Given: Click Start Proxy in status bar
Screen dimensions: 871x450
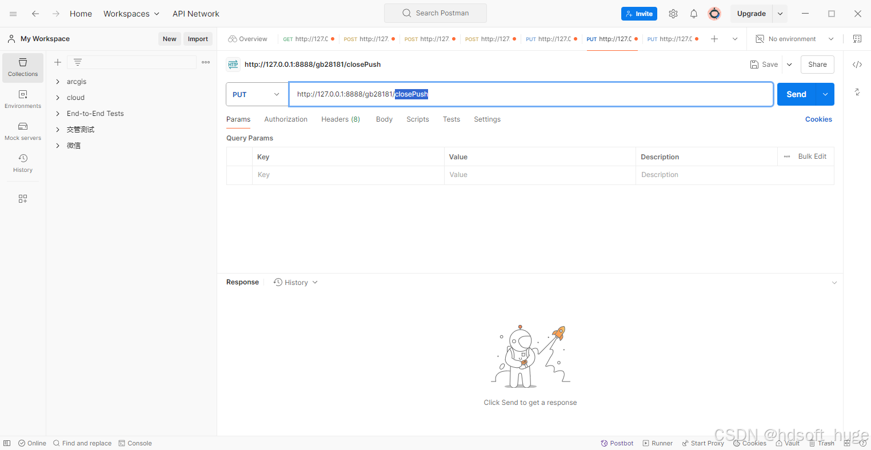Looking at the screenshot, I should coord(703,443).
